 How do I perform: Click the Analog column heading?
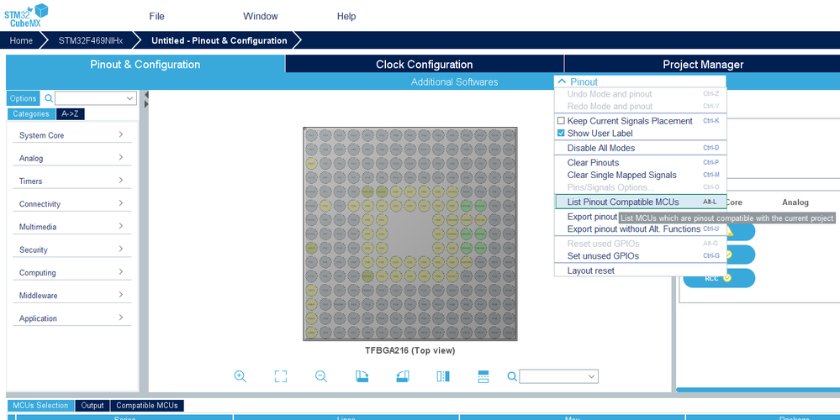[x=795, y=202]
